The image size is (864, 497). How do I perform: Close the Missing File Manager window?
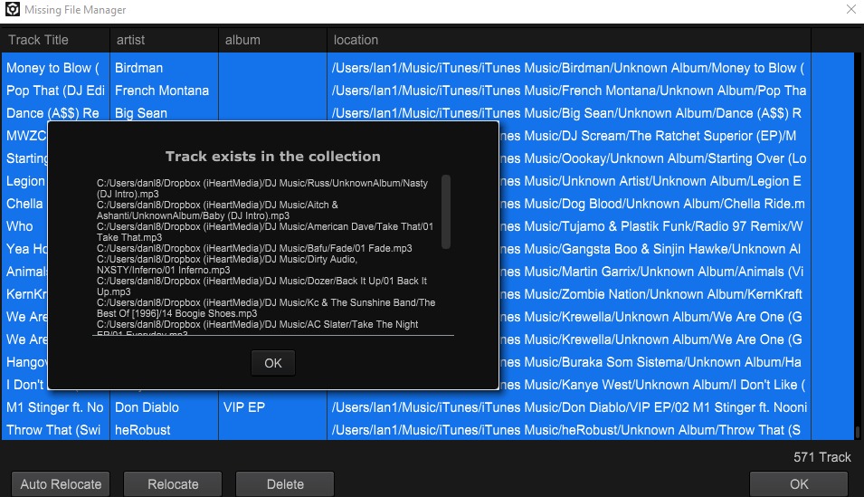[x=851, y=9]
